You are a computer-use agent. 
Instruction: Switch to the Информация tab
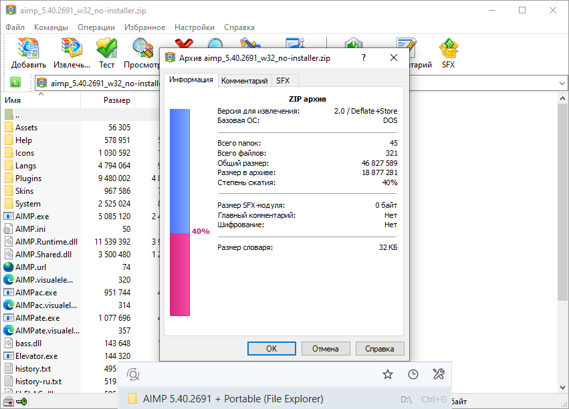(x=191, y=80)
